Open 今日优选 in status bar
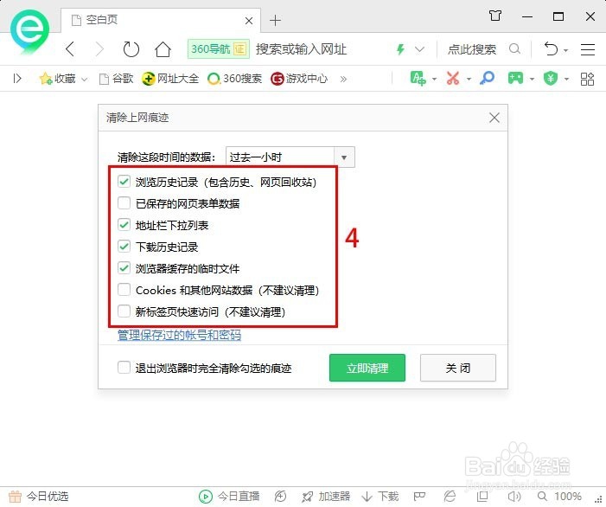This screenshot has height=507, width=606. coord(38,496)
